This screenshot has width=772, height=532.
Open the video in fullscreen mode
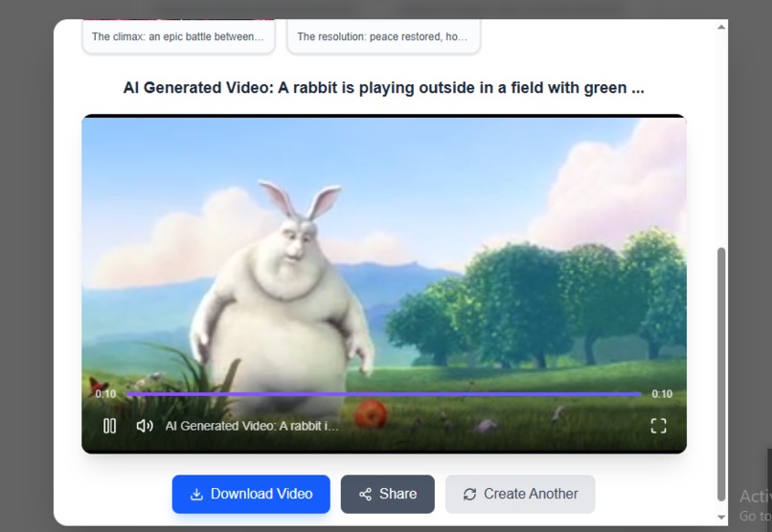[x=658, y=426]
